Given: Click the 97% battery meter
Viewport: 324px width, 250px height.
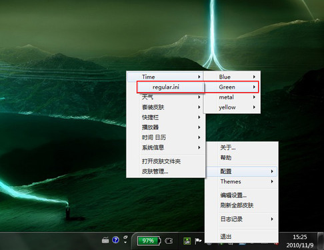Looking at the screenshot, I should pyautogui.click(x=149, y=241).
